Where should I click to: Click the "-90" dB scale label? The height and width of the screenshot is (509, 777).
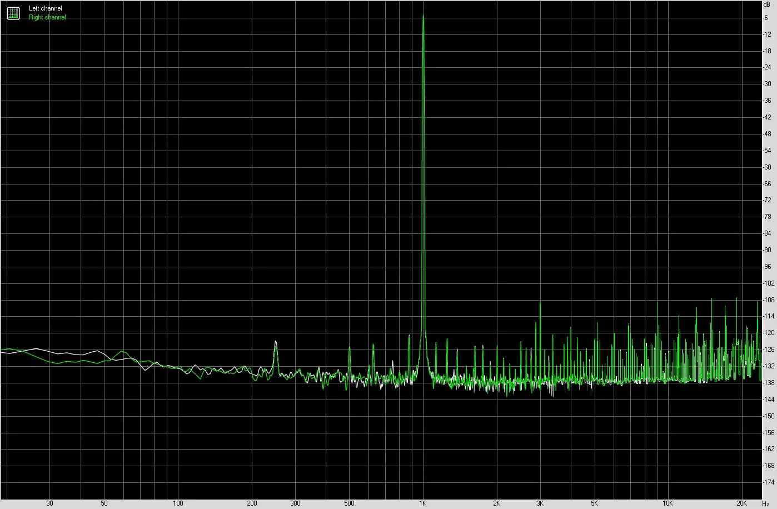(x=767, y=250)
